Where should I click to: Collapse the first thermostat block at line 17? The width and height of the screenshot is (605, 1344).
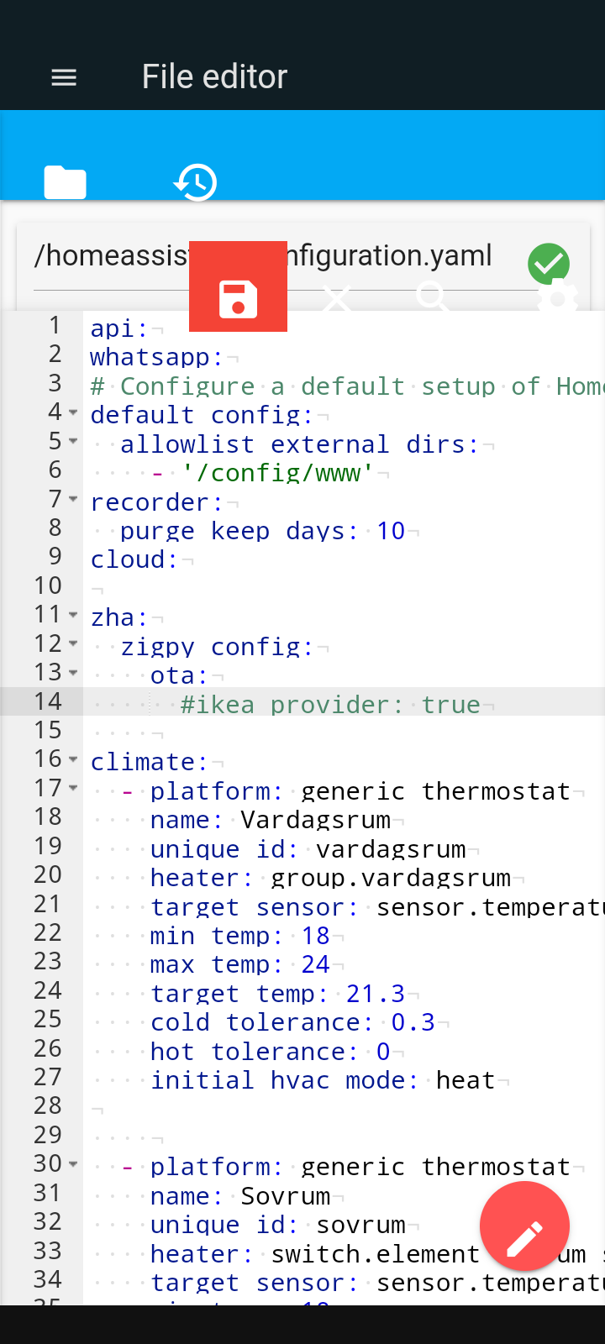click(x=73, y=790)
